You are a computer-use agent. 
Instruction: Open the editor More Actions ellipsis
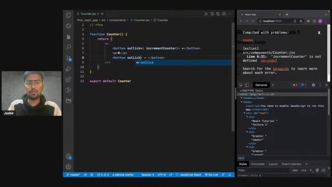230,14
